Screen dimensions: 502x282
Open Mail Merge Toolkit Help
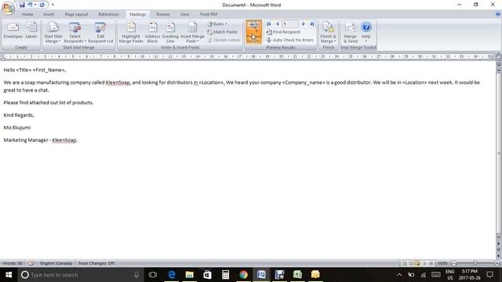tap(366, 32)
